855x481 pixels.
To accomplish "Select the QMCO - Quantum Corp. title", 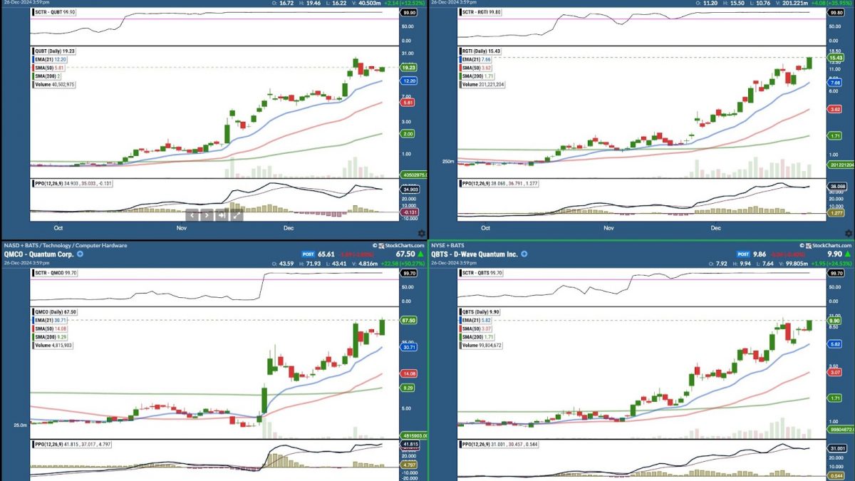I will (x=38, y=254).
